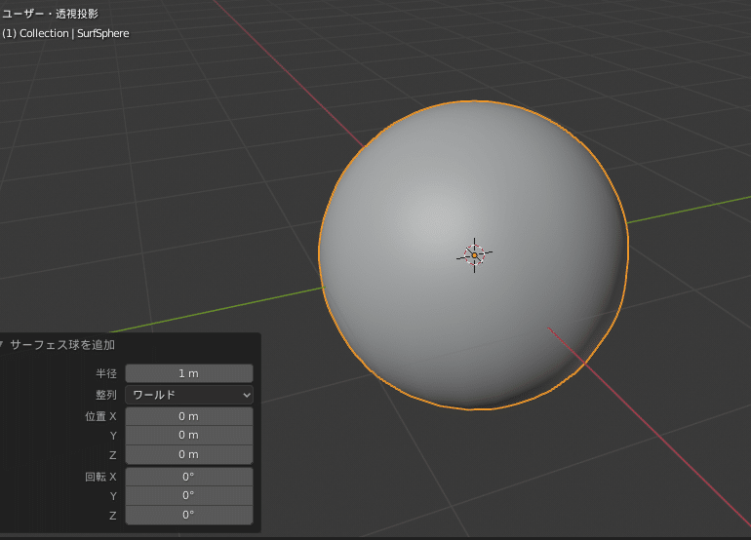The width and height of the screenshot is (751, 540).
Task: Click the 回転 X 0° field
Action: pos(189,477)
